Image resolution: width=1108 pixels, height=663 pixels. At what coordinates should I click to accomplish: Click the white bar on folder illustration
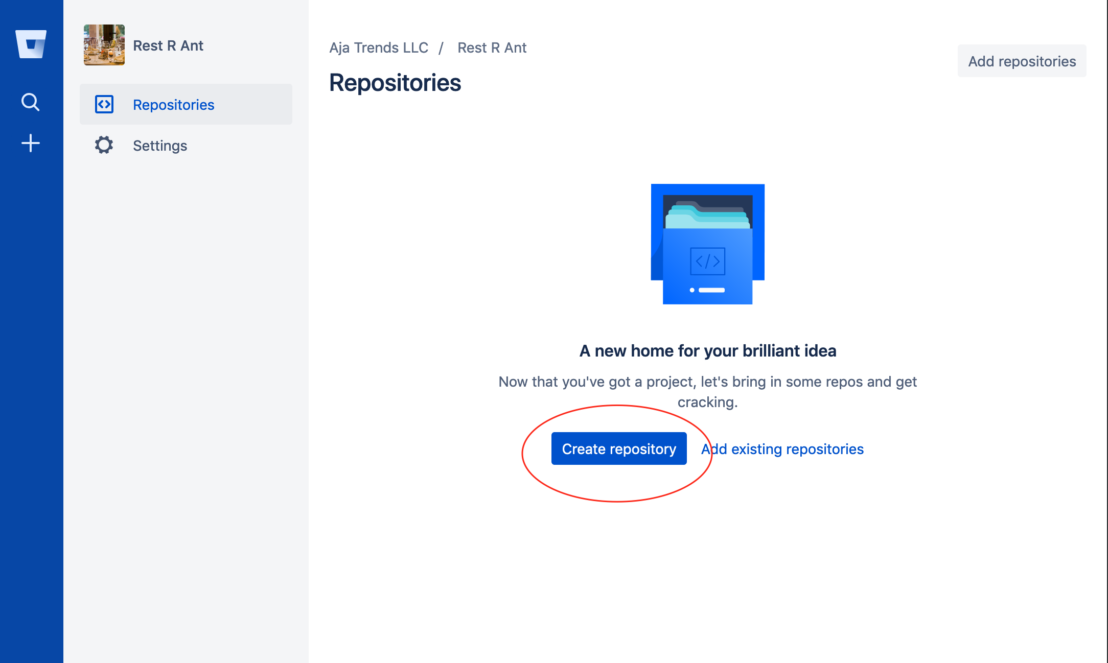711,290
